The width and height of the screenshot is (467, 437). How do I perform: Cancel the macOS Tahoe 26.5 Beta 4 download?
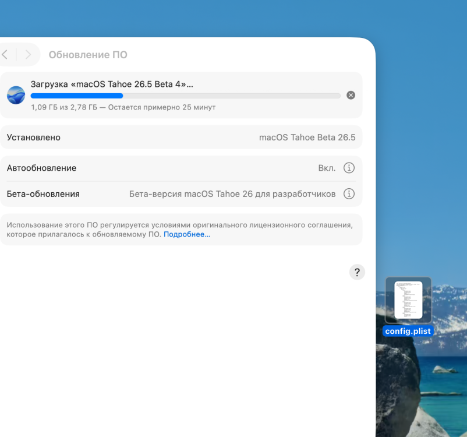coord(351,95)
